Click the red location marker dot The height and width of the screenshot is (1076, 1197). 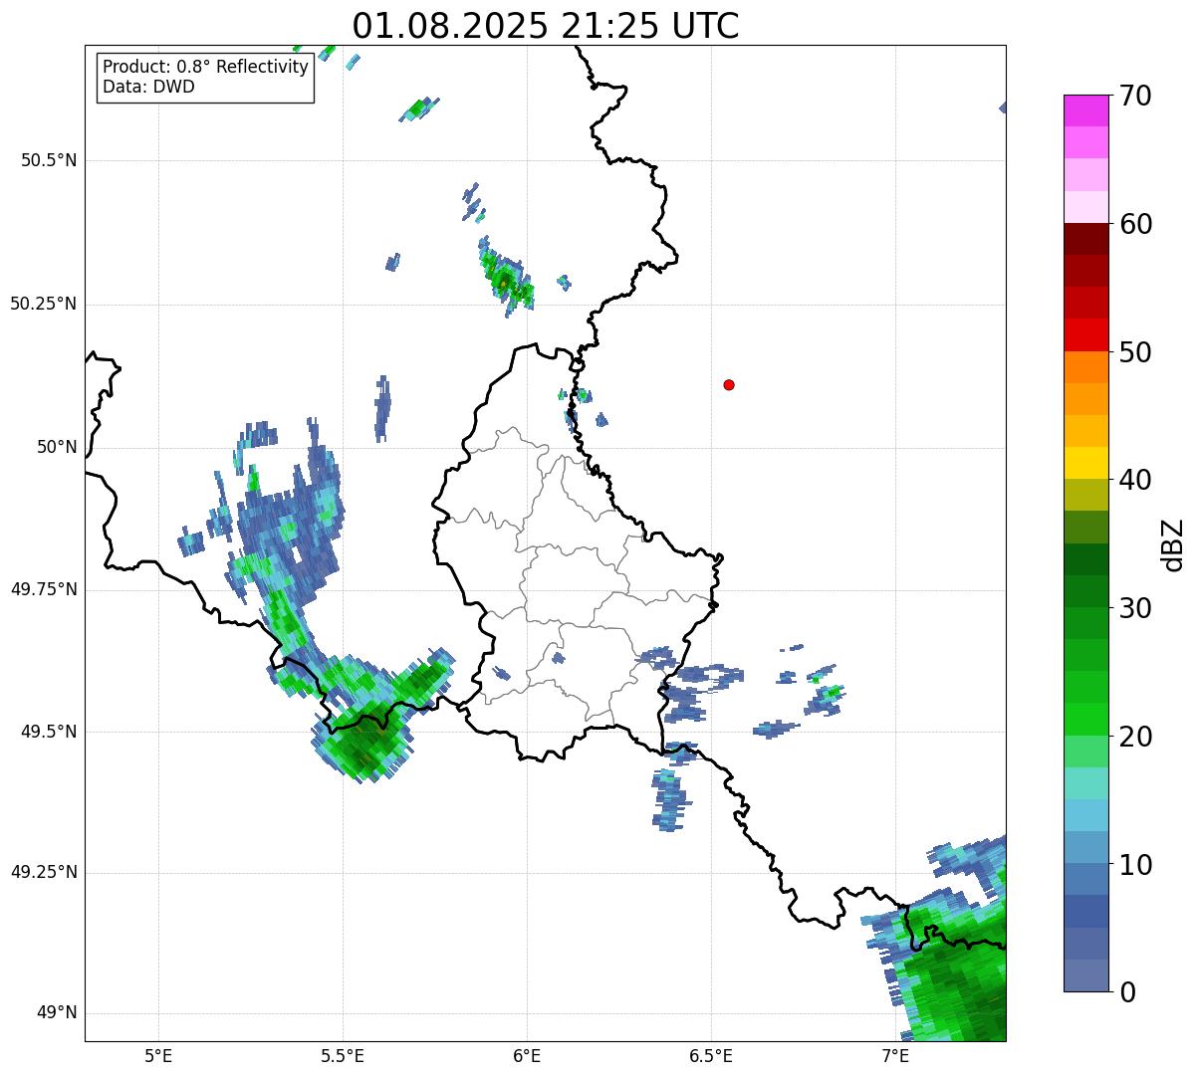coord(729,384)
